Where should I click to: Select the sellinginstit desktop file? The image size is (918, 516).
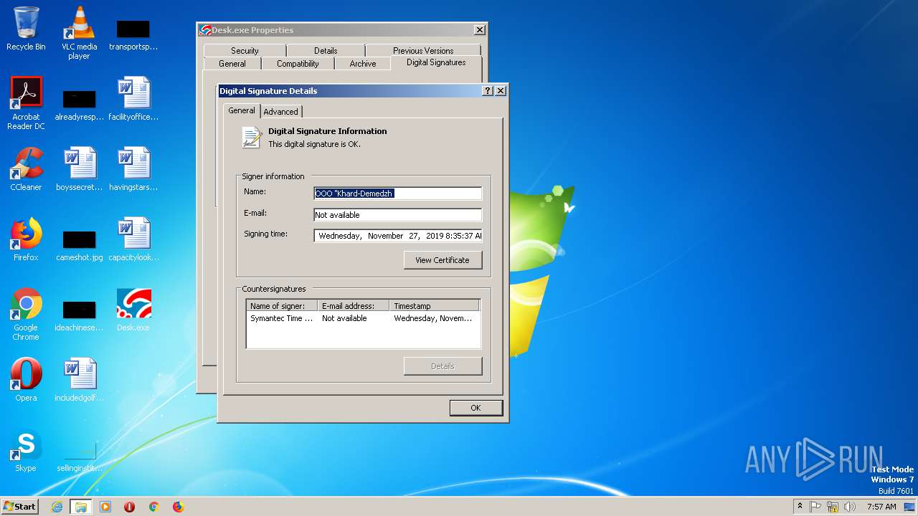click(x=79, y=456)
